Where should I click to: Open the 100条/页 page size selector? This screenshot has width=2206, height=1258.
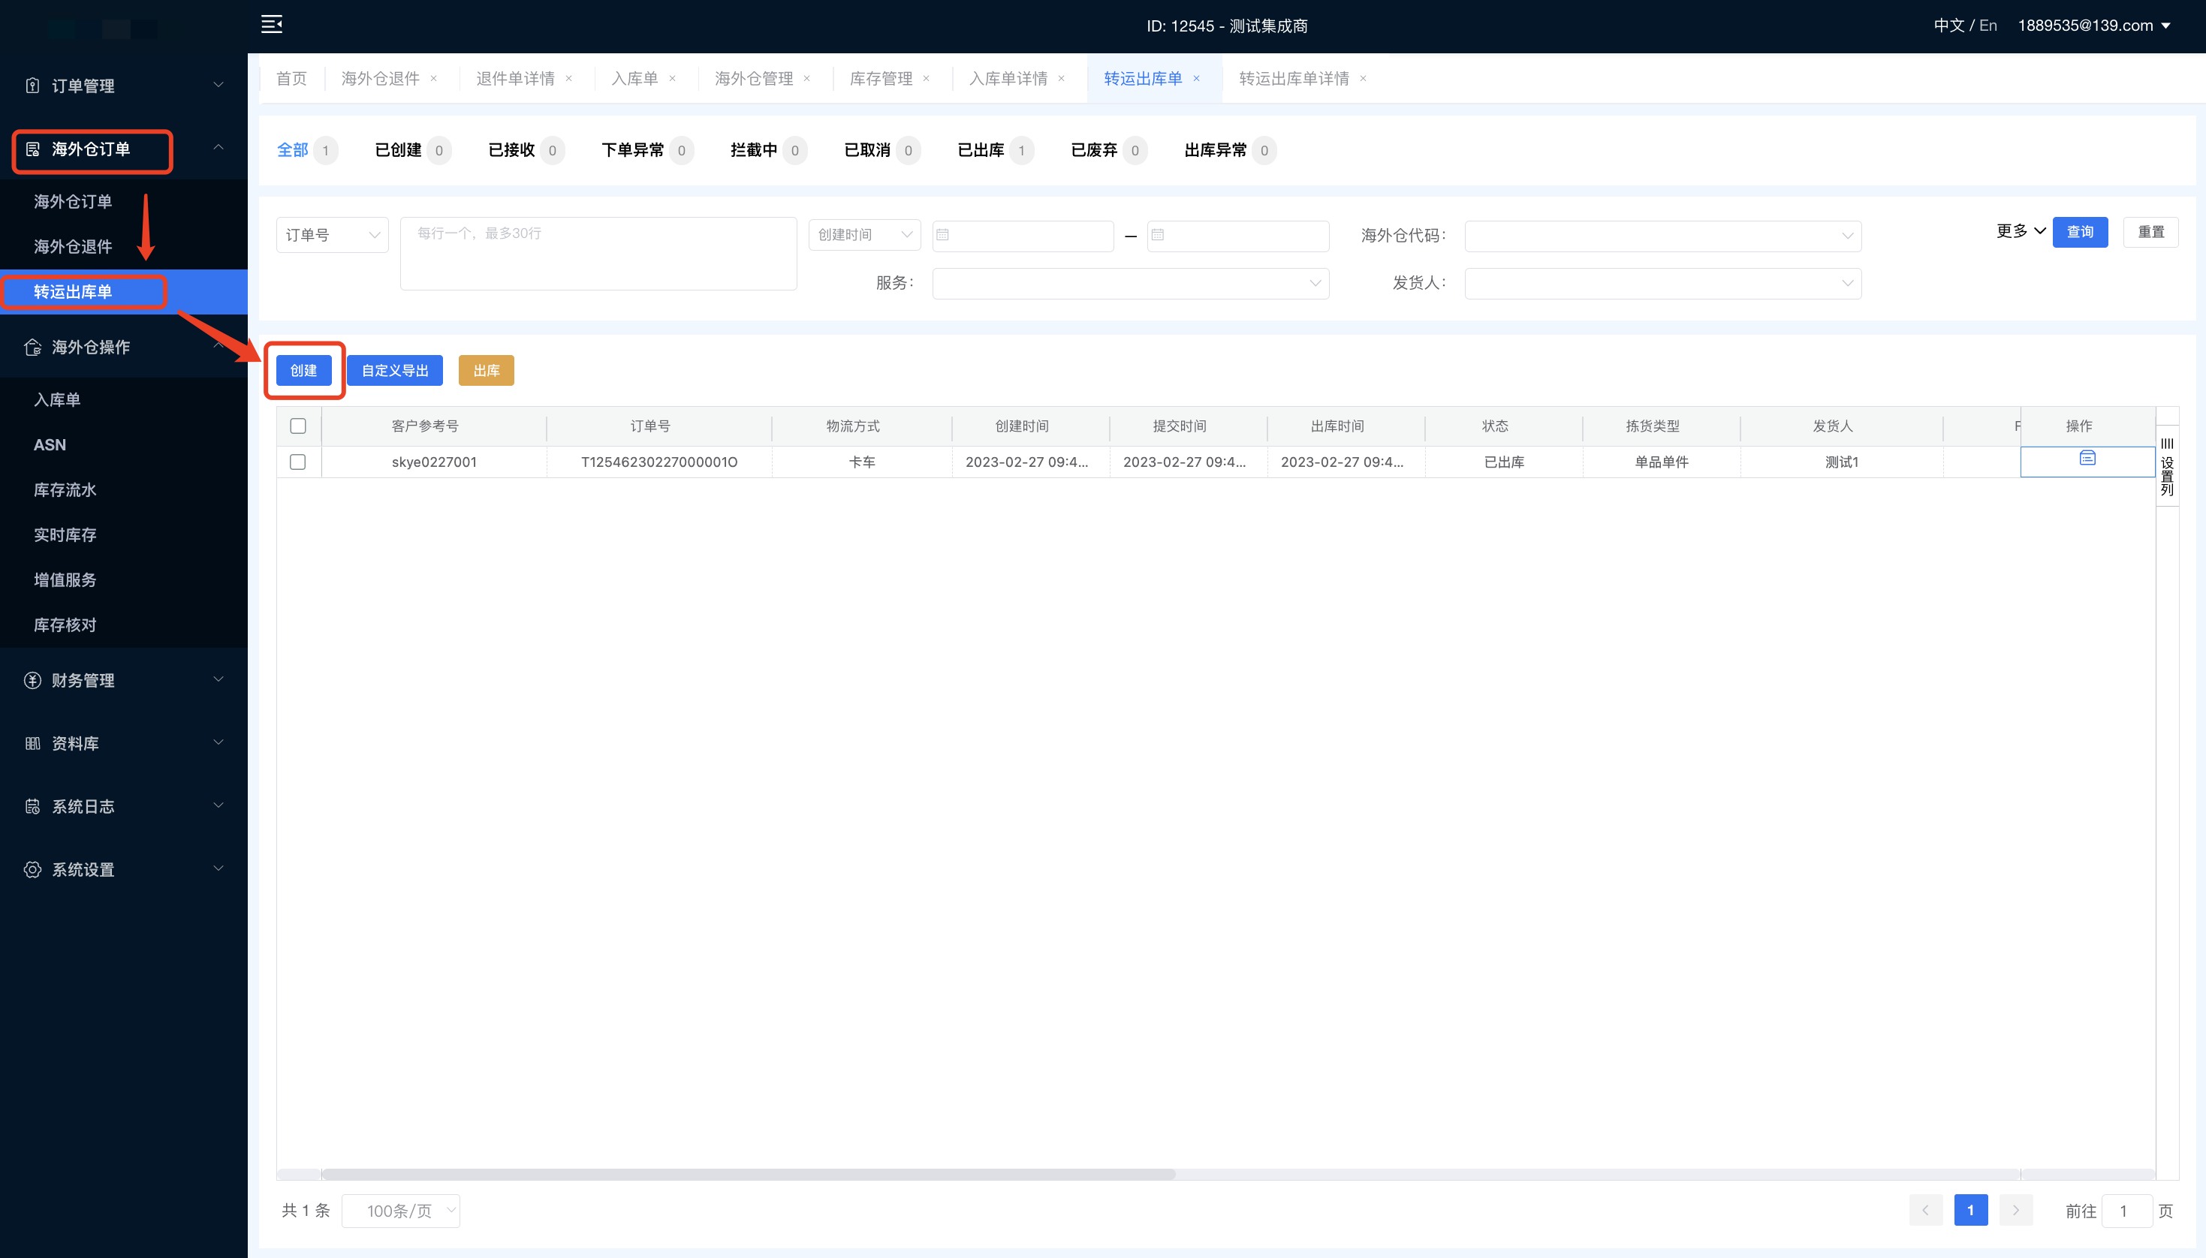401,1211
